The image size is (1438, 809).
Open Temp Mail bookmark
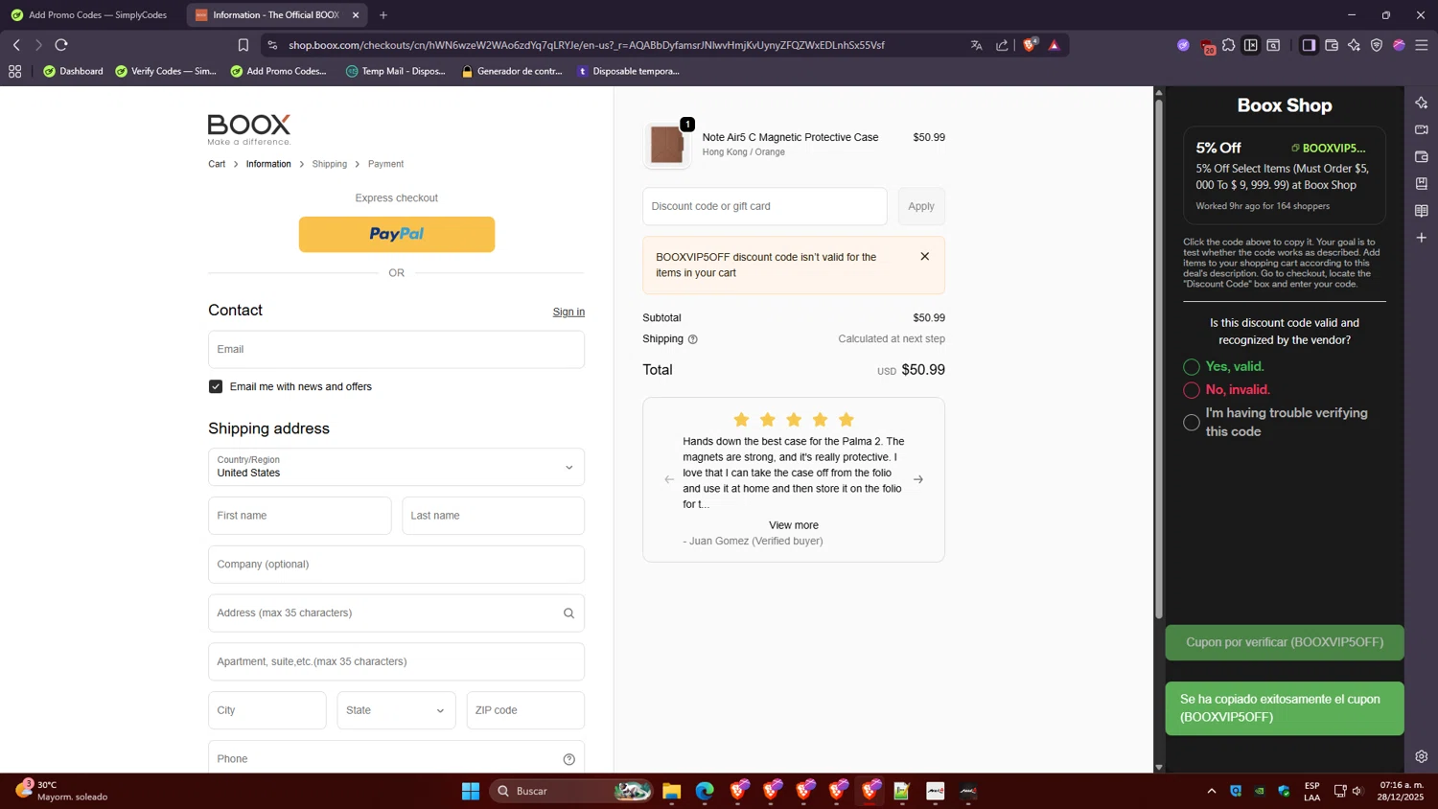pyautogui.click(x=396, y=71)
